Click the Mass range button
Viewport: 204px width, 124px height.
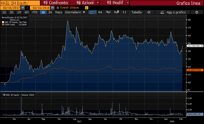[59, 12]
